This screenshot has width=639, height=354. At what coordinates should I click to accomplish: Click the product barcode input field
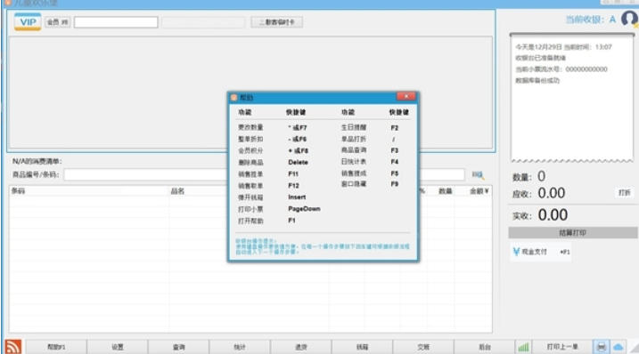[x=264, y=174]
